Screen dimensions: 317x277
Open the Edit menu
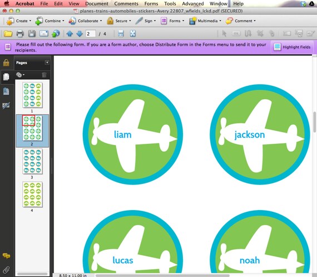tap(58, 4)
